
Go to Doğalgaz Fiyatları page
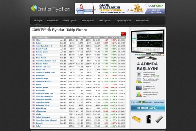tap(123, 21)
